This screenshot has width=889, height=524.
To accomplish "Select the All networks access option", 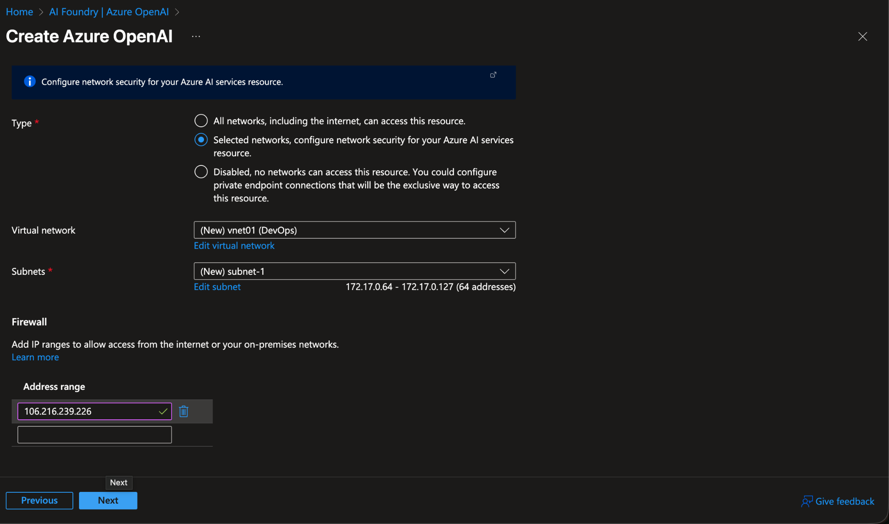I will 201,121.
